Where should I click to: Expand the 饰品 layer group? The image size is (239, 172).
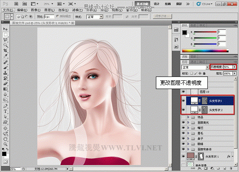[188, 117]
